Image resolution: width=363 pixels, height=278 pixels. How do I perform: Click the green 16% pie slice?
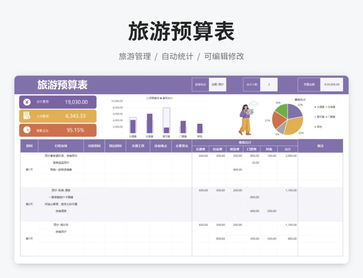tap(282, 110)
